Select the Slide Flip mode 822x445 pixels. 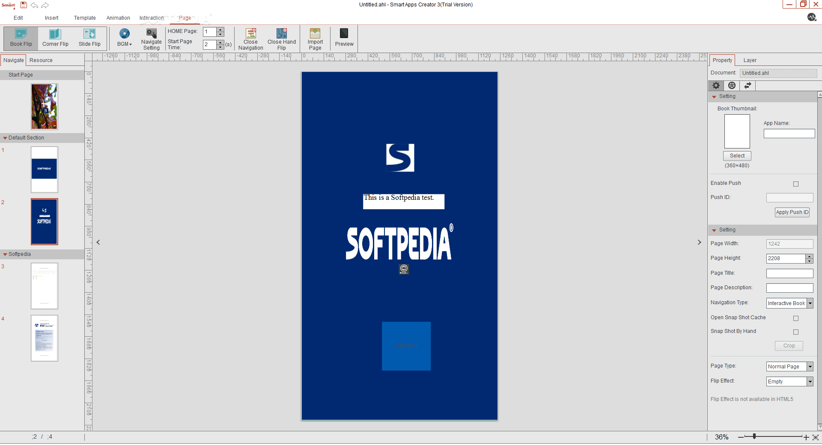pos(89,38)
